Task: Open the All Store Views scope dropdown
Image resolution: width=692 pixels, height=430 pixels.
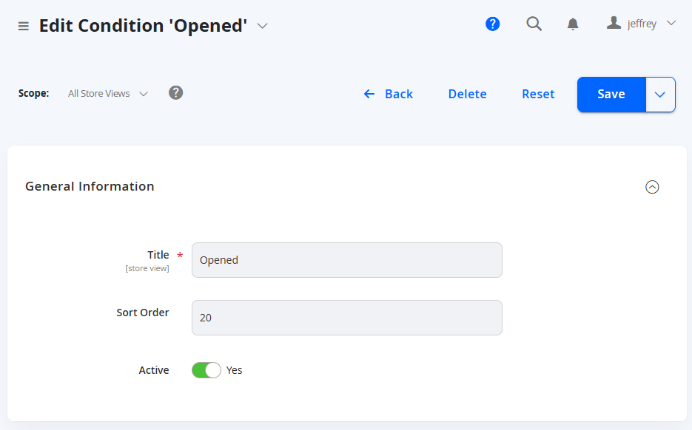Action: coord(107,93)
